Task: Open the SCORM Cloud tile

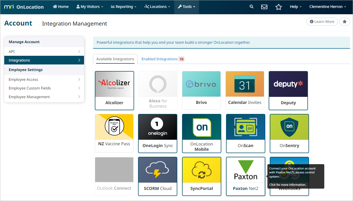Action: [x=158, y=176]
